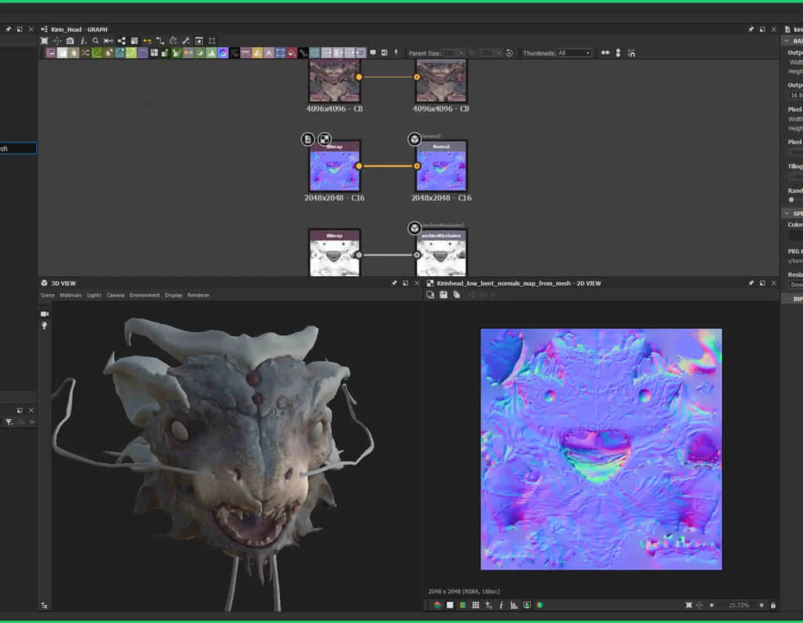The image size is (803, 623).
Task: Click horizontal node alignment icon
Action: pyautogui.click(x=605, y=53)
